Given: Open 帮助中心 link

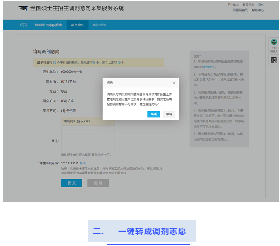Looking at the screenshot, I should pos(258,10).
